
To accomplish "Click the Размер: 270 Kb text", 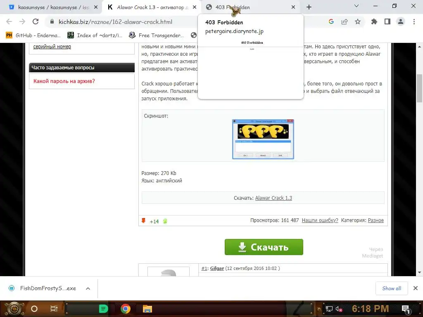I will 159,173.
